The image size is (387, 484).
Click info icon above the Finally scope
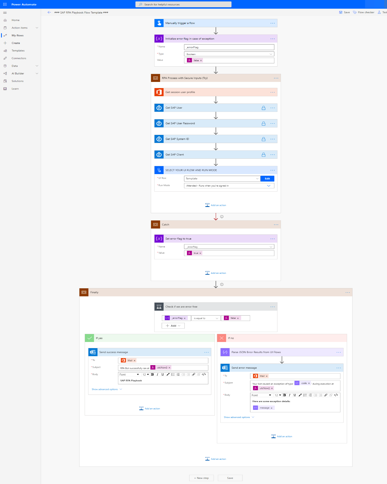tap(222, 284)
